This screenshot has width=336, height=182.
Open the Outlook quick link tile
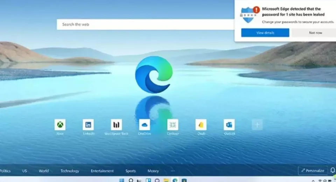(229, 125)
